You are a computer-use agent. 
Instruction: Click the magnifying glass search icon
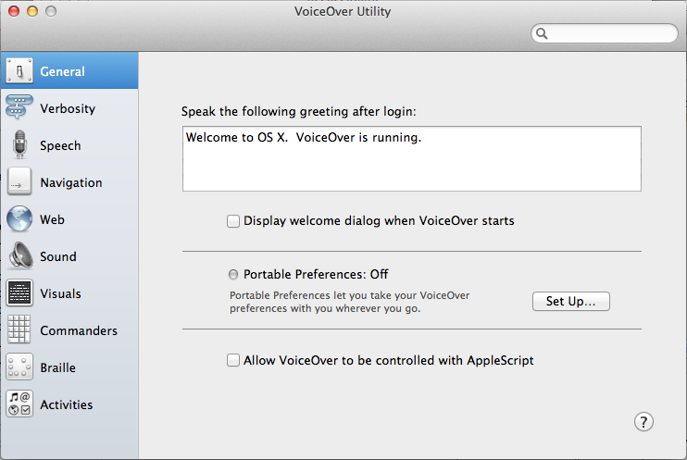point(542,33)
